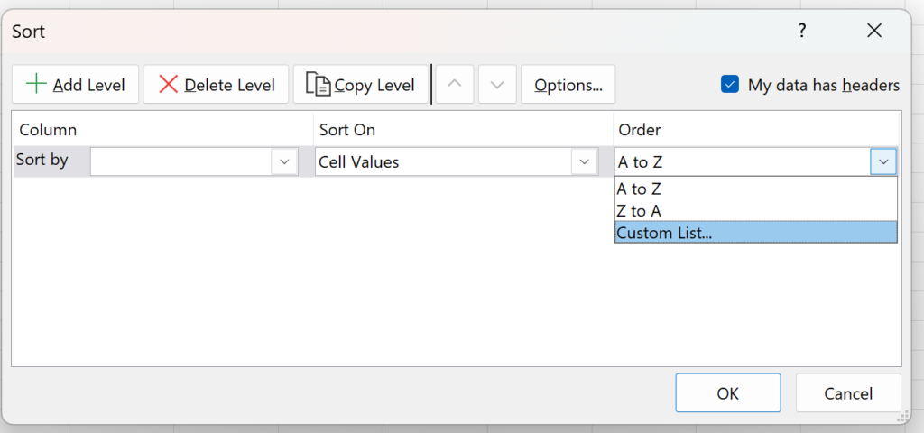Select A to Z in Order list
This screenshot has height=433, width=924.
[756, 189]
